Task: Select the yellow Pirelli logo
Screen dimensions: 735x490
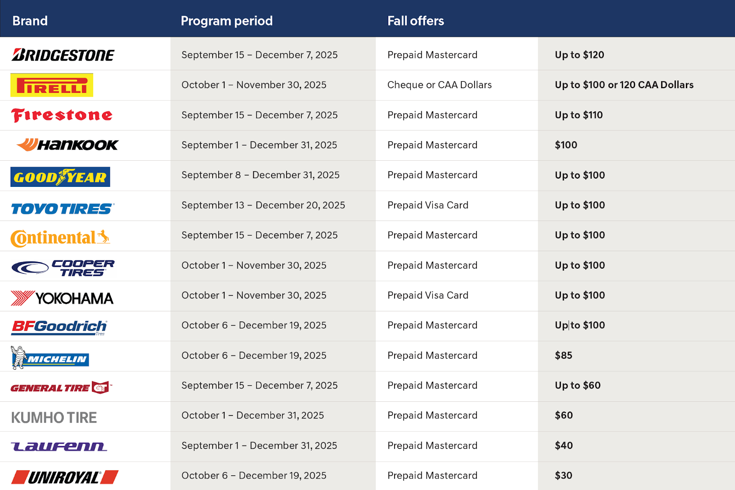Action: tap(52, 85)
